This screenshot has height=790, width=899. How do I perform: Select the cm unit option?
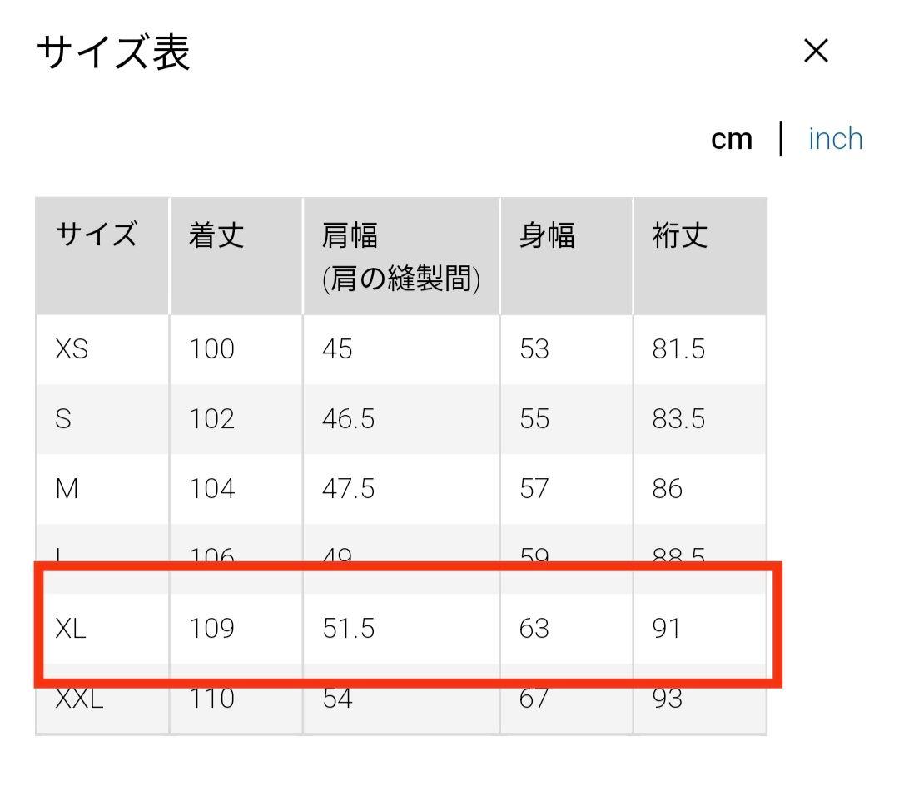(x=733, y=138)
